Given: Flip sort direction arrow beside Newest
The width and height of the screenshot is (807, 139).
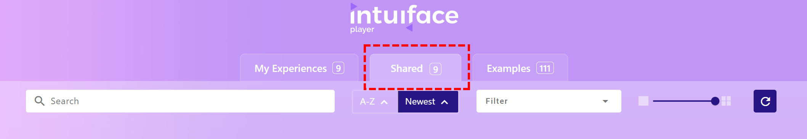Looking at the screenshot, I should click(x=444, y=102).
